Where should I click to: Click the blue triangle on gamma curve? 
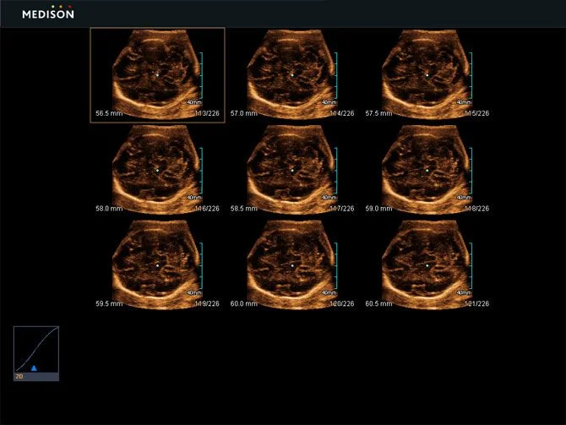(x=34, y=368)
